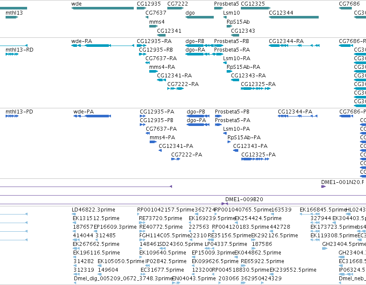Click the Prosbeta5-RB transcript label

pyautogui.click(x=231, y=41)
